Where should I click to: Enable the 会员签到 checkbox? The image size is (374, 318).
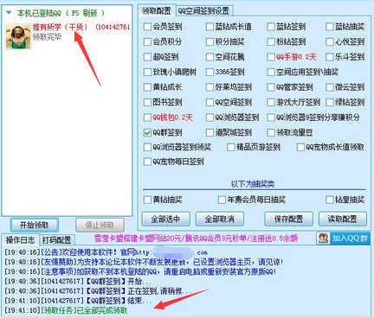click(x=147, y=27)
